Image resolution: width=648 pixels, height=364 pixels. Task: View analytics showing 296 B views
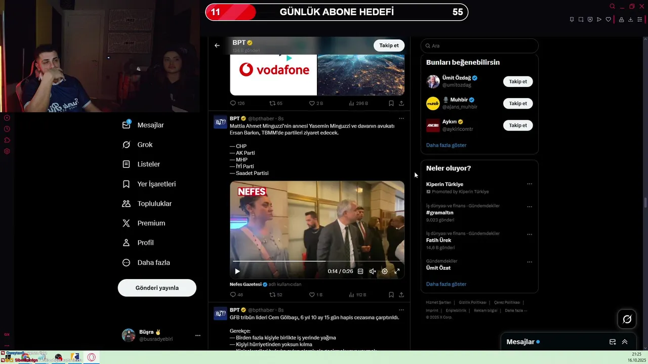coord(358,103)
